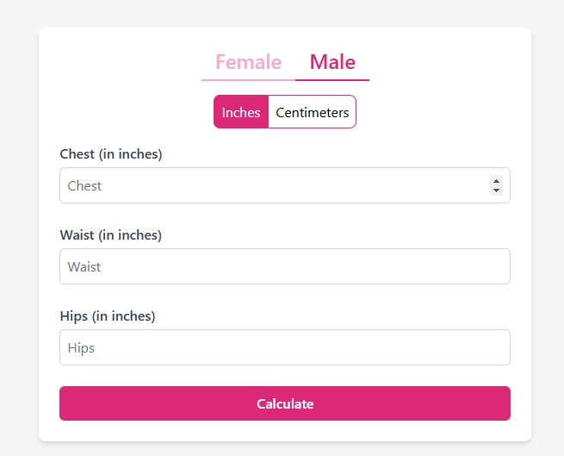Click the underline beneath the Female tab
The height and width of the screenshot is (456, 564).
point(248,79)
